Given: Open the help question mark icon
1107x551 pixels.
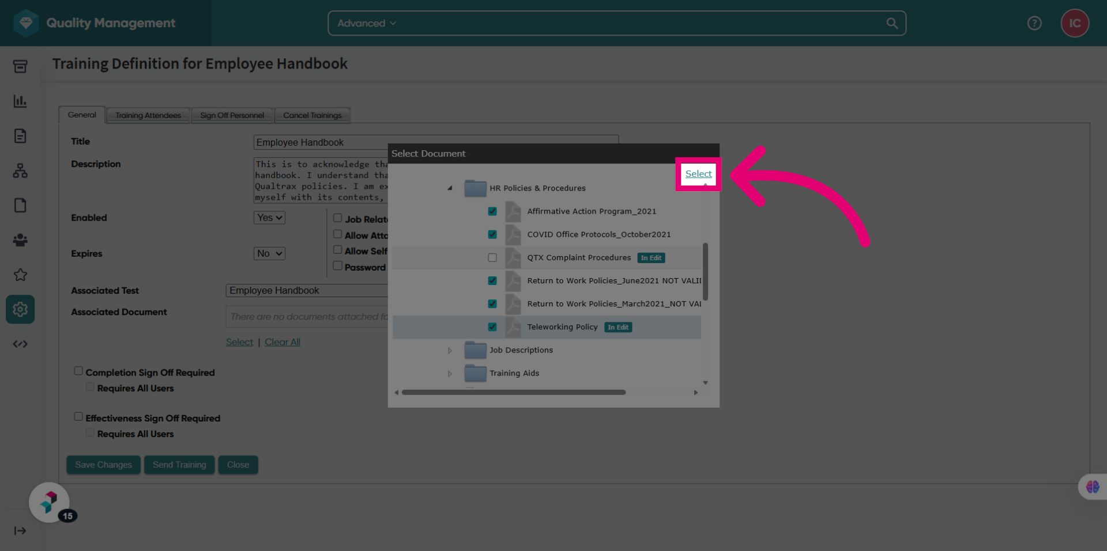Looking at the screenshot, I should [1034, 23].
